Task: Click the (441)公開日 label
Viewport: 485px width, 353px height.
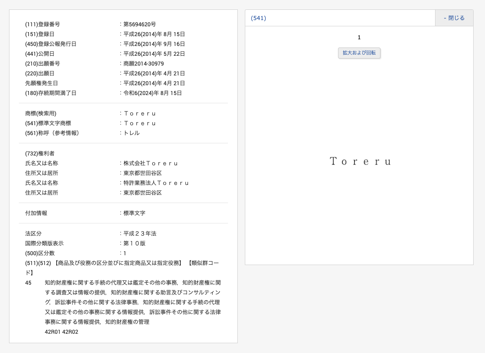Action: coord(40,54)
